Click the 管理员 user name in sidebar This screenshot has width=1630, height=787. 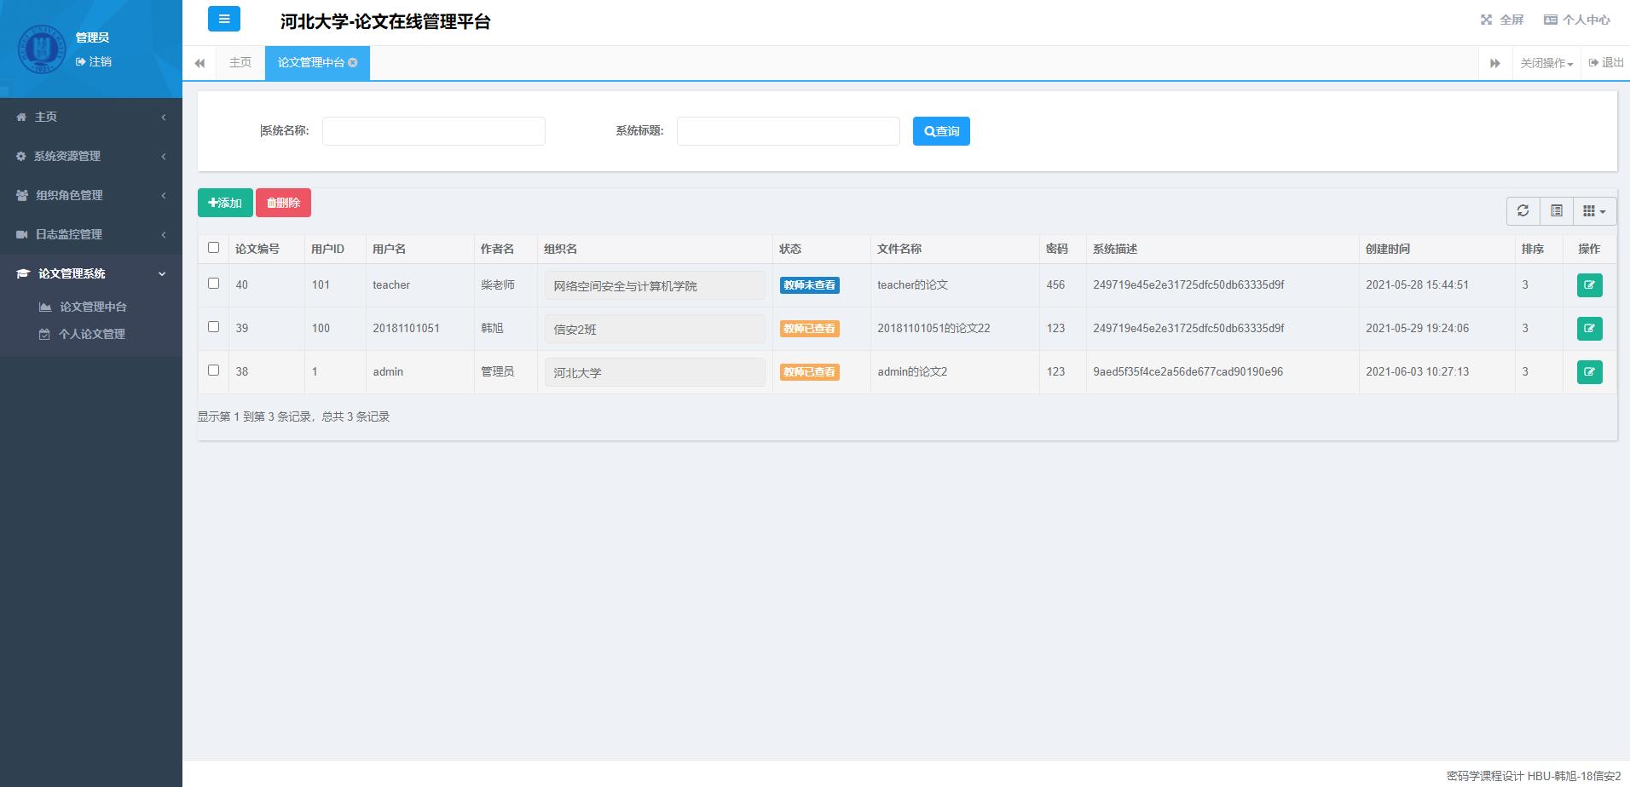pyautogui.click(x=92, y=37)
